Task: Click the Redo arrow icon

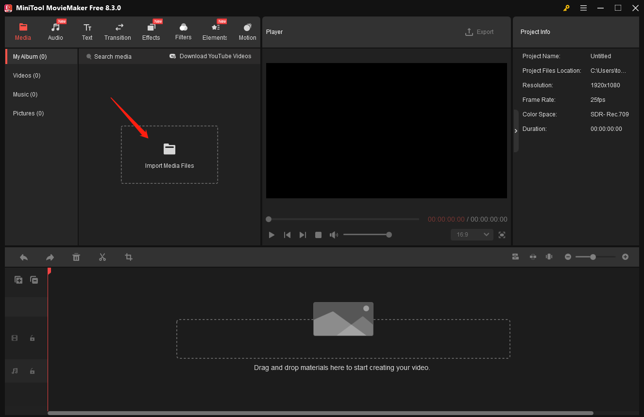Action: tap(50, 257)
